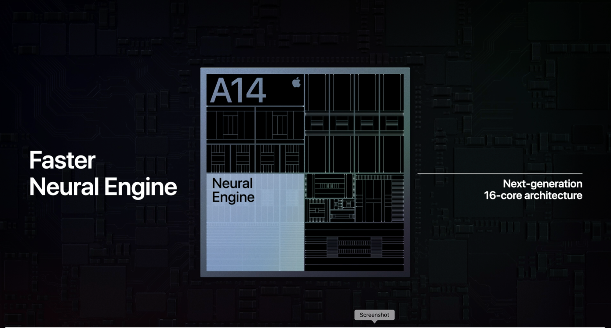Viewport: 611px width, 328px height.
Task: Click the left large core block under A14
Action: [231, 125]
